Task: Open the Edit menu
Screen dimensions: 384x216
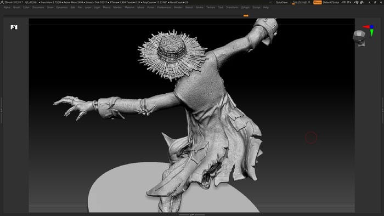Action: click(73, 7)
